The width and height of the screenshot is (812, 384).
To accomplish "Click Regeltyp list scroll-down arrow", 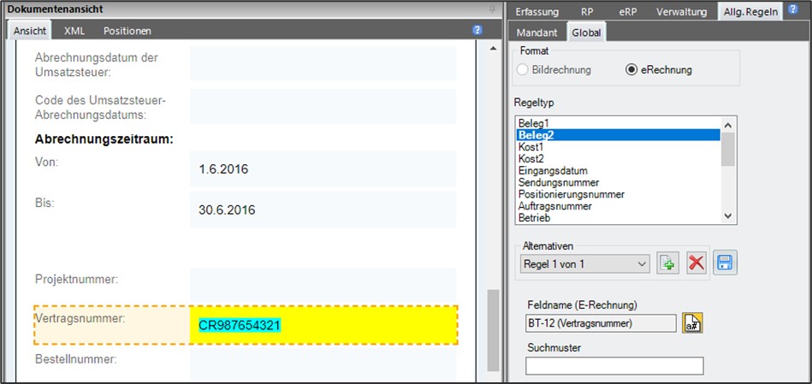I will click(727, 216).
